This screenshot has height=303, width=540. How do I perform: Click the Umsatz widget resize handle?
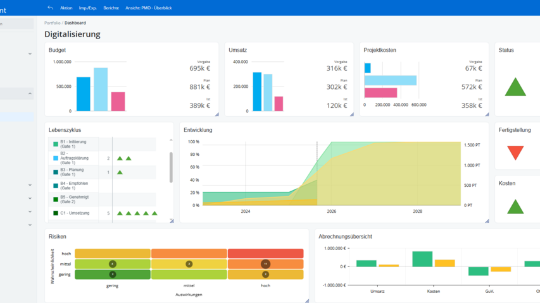pos(351,114)
